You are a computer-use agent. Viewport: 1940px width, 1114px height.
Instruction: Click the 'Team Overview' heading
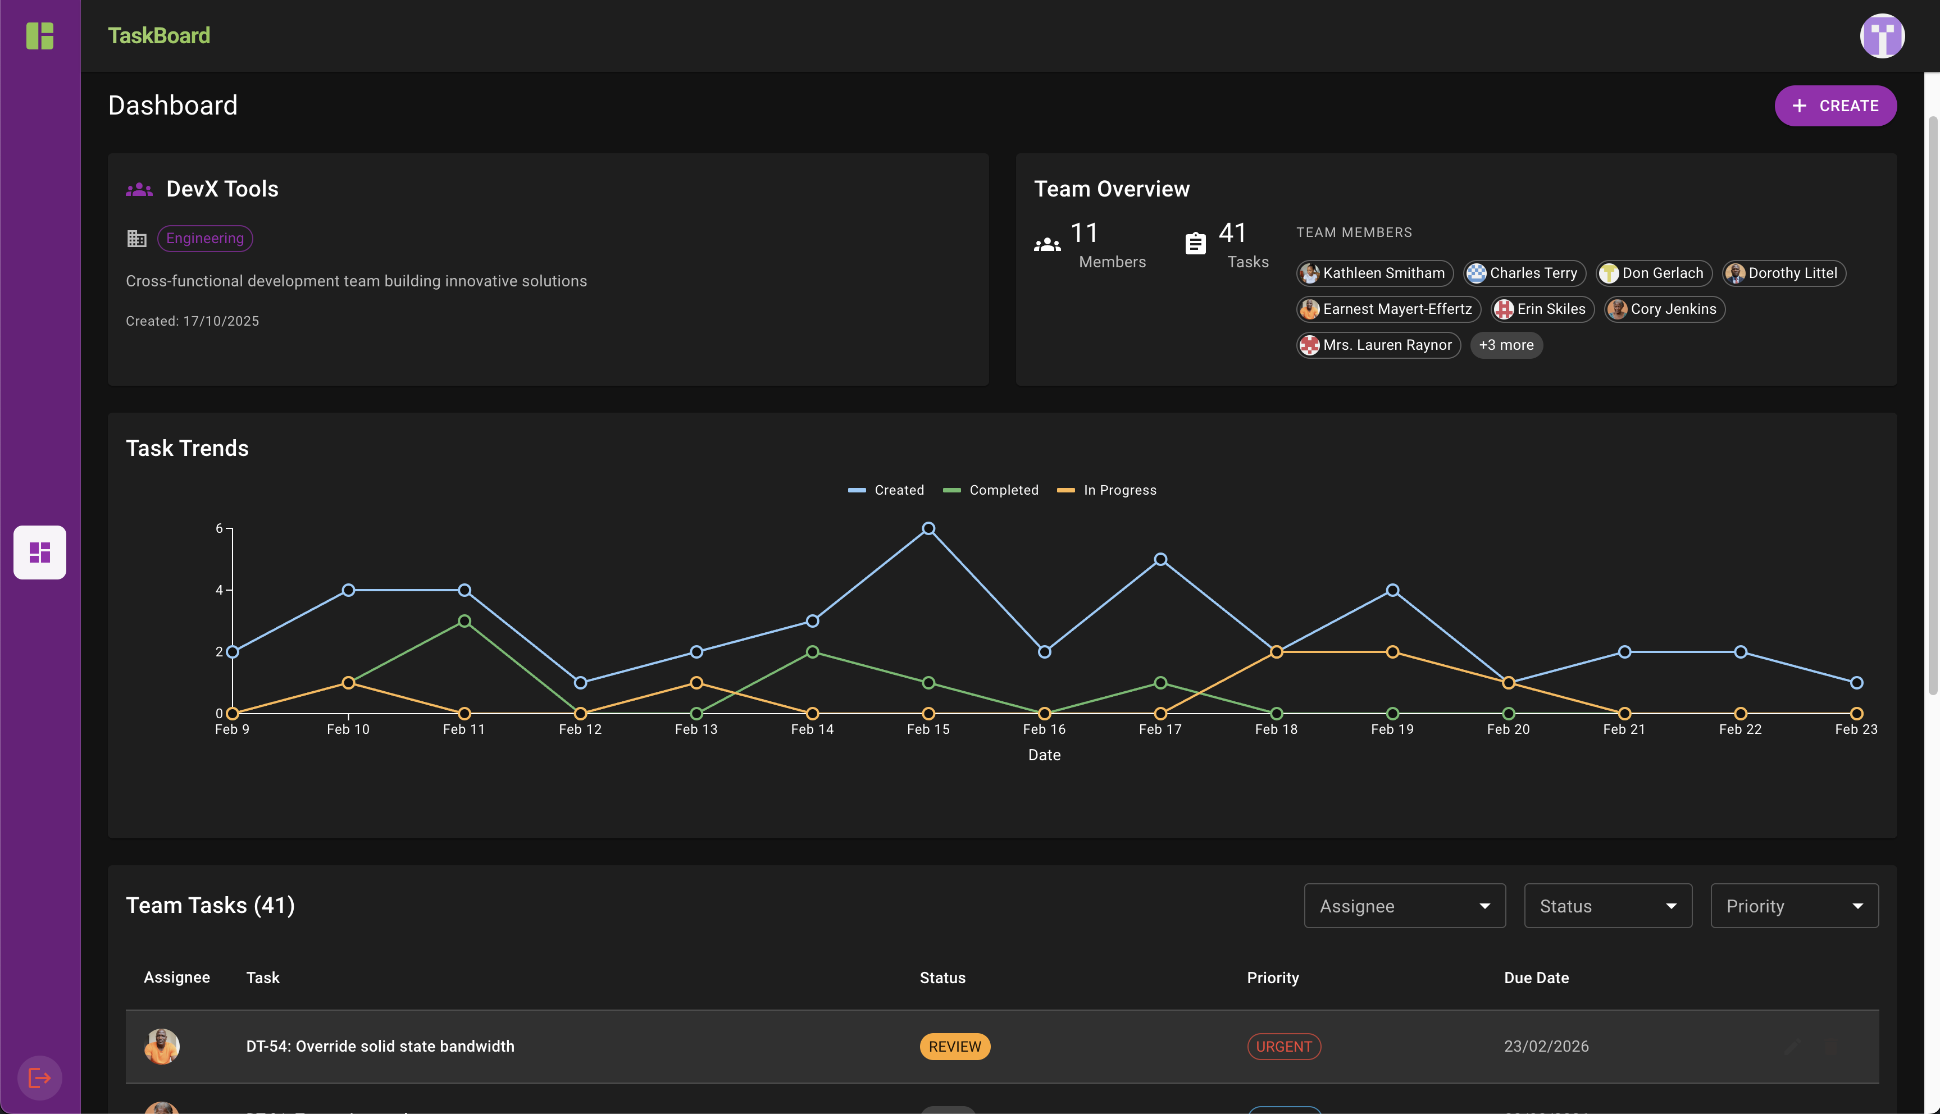click(x=1112, y=189)
